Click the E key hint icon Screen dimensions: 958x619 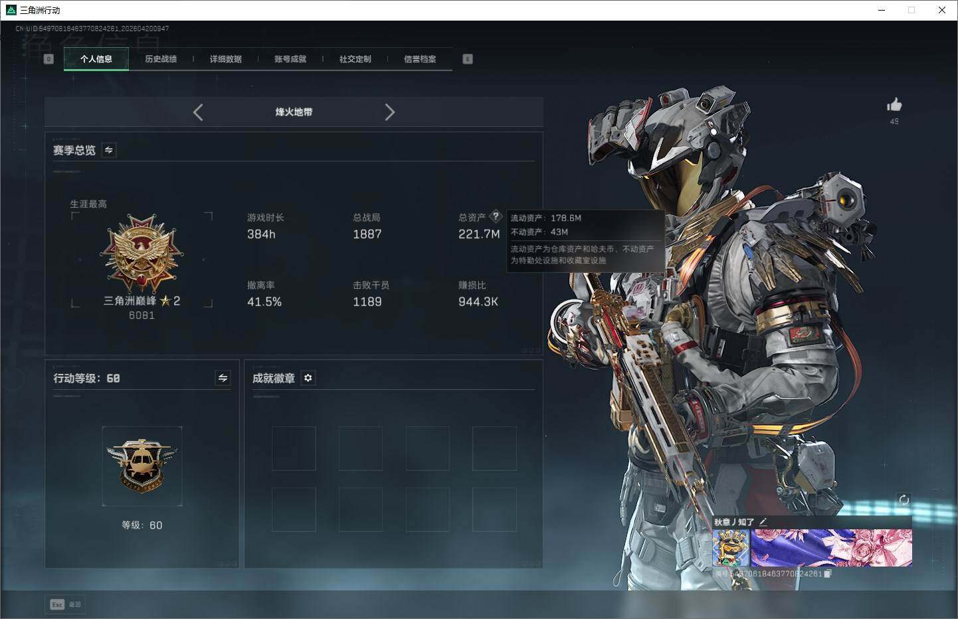[468, 59]
